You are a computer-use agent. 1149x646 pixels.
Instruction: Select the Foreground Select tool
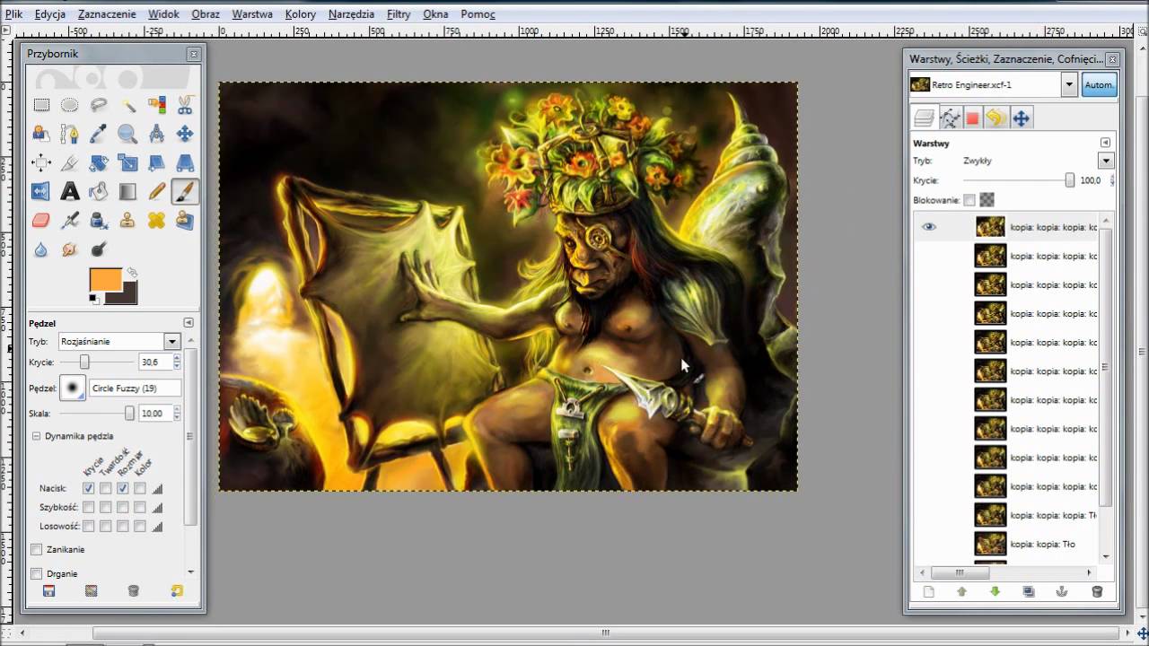[41, 134]
